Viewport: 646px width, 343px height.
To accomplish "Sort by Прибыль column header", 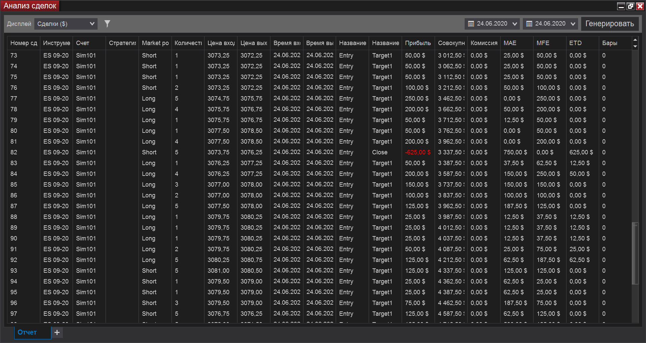I will (x=418, y=43).
